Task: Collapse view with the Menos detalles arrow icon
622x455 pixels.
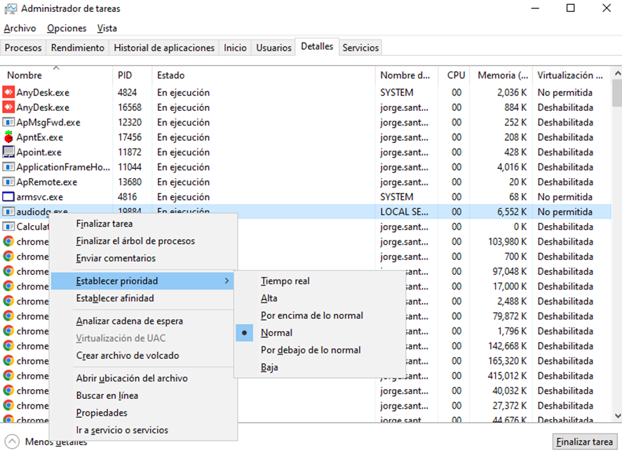Action: click(x=12, y=441)
